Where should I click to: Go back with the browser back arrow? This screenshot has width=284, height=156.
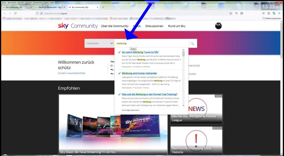point(5,13)
